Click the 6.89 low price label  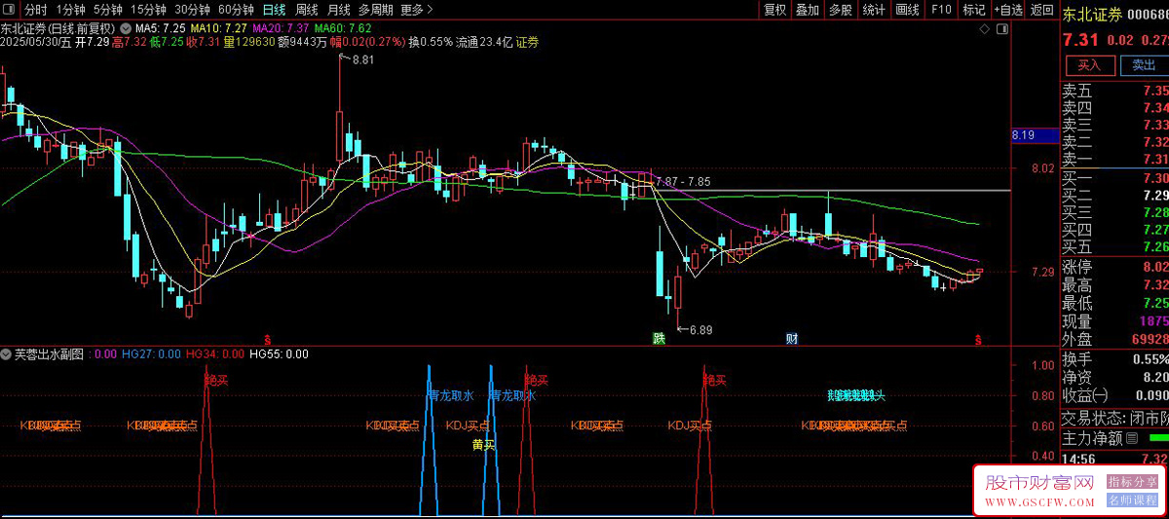[x=701, y=330]
